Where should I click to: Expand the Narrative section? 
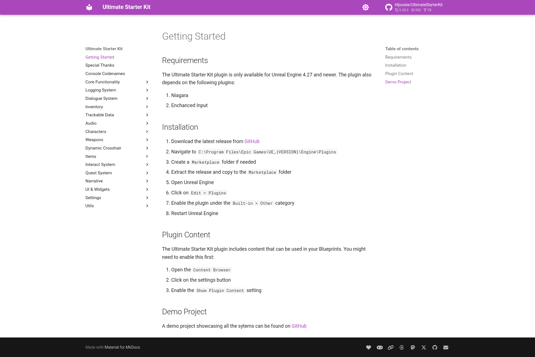[x=117, y=181]
